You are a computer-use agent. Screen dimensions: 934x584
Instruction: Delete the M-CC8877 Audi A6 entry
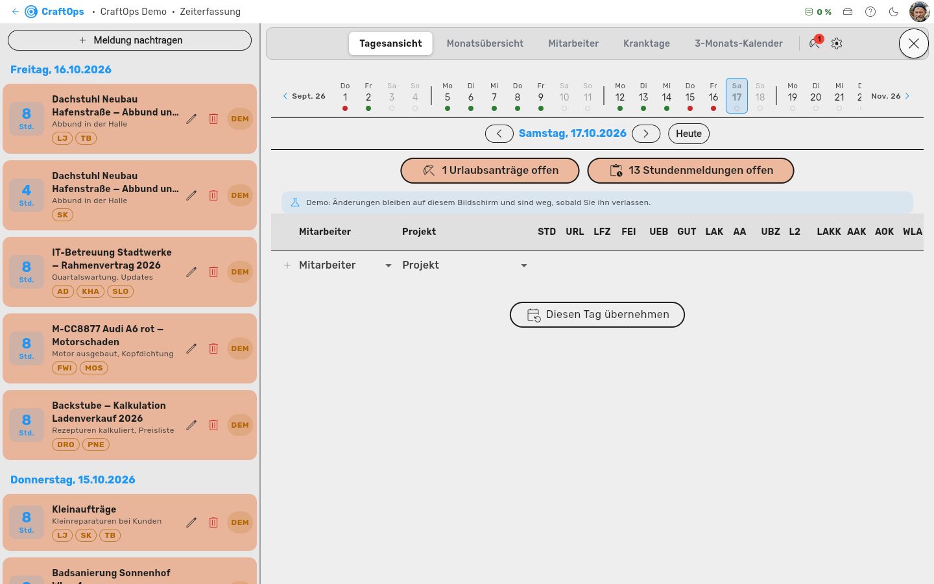coord(213,348)
